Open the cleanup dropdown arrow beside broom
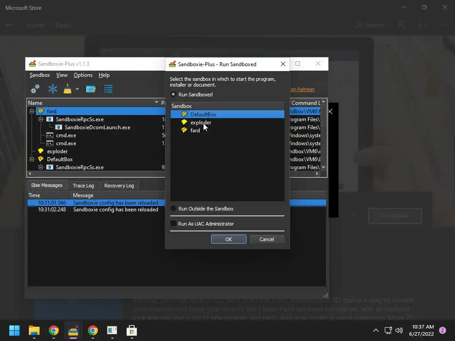Screen dimensions: 455x341 click(x=77, y=89)
